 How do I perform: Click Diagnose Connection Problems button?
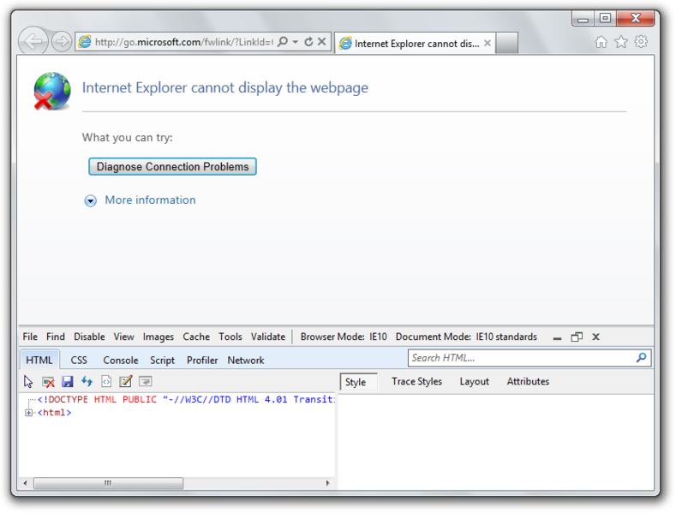(x=172, y=166)
